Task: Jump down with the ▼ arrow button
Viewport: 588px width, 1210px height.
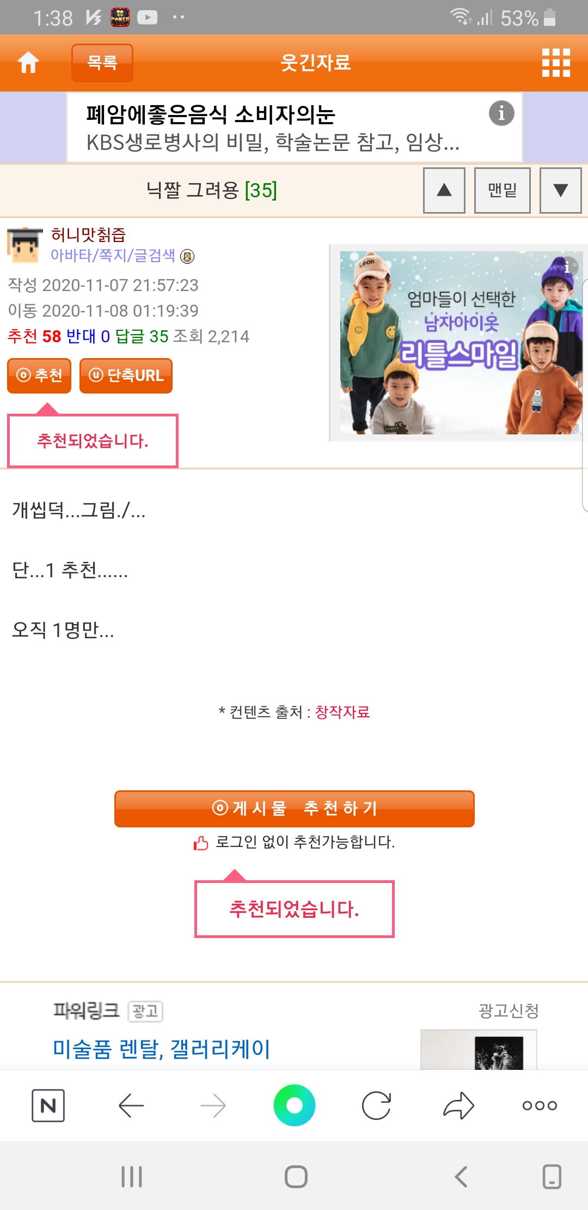Action: pos(561,190)
